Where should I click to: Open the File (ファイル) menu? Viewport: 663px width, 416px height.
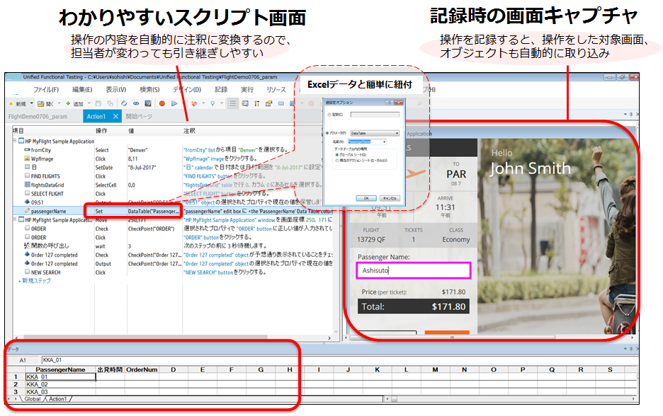coord(46,90)
